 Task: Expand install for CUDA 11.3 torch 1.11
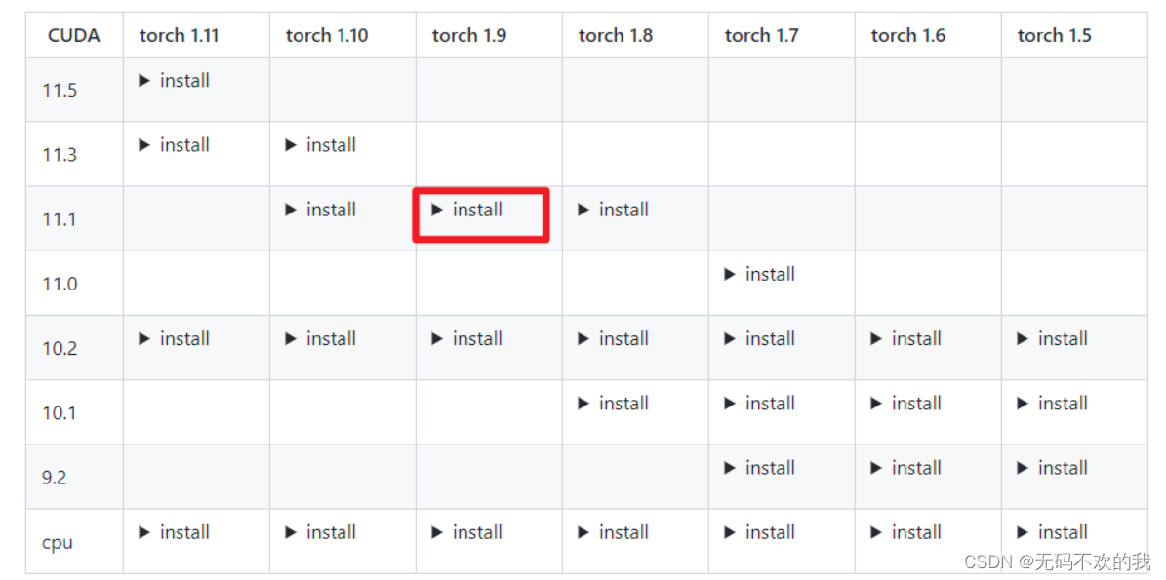tap(175, 145)
